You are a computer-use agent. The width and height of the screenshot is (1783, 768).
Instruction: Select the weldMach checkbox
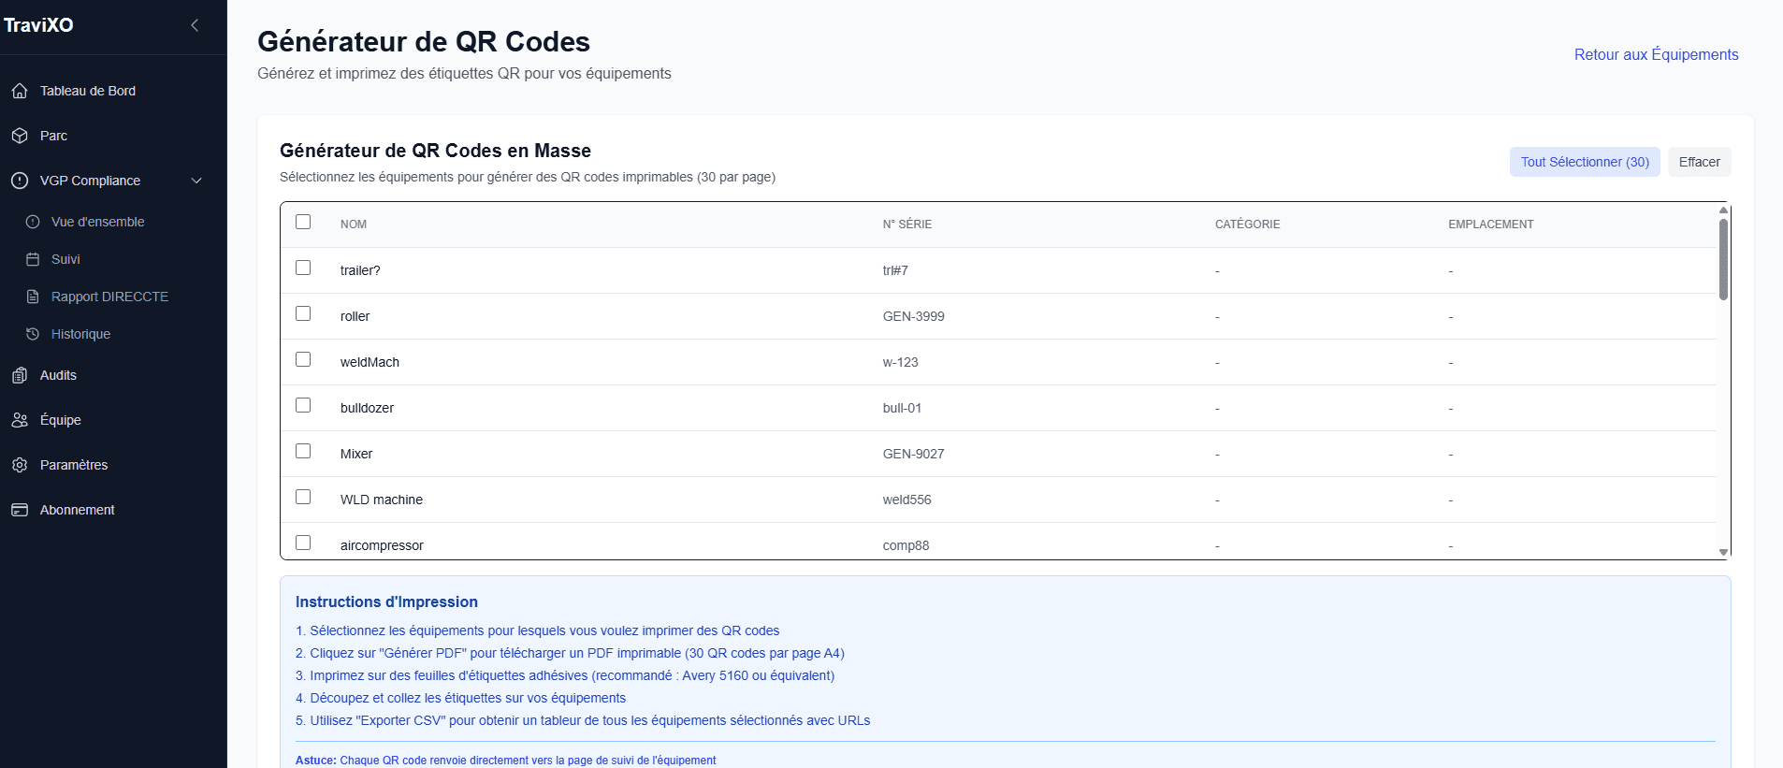point(303,359)
